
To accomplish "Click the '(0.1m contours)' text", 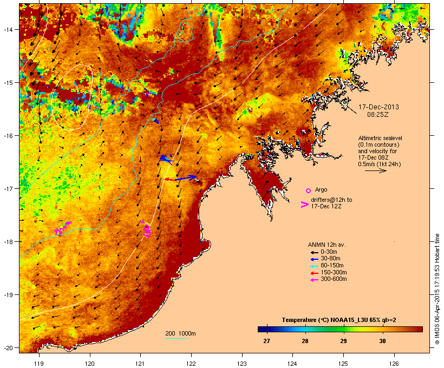I will coord(378,144).
